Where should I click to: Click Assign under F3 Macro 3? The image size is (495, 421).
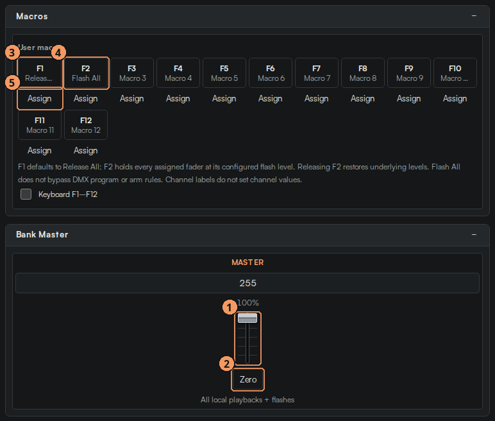[x=132, y=99]
